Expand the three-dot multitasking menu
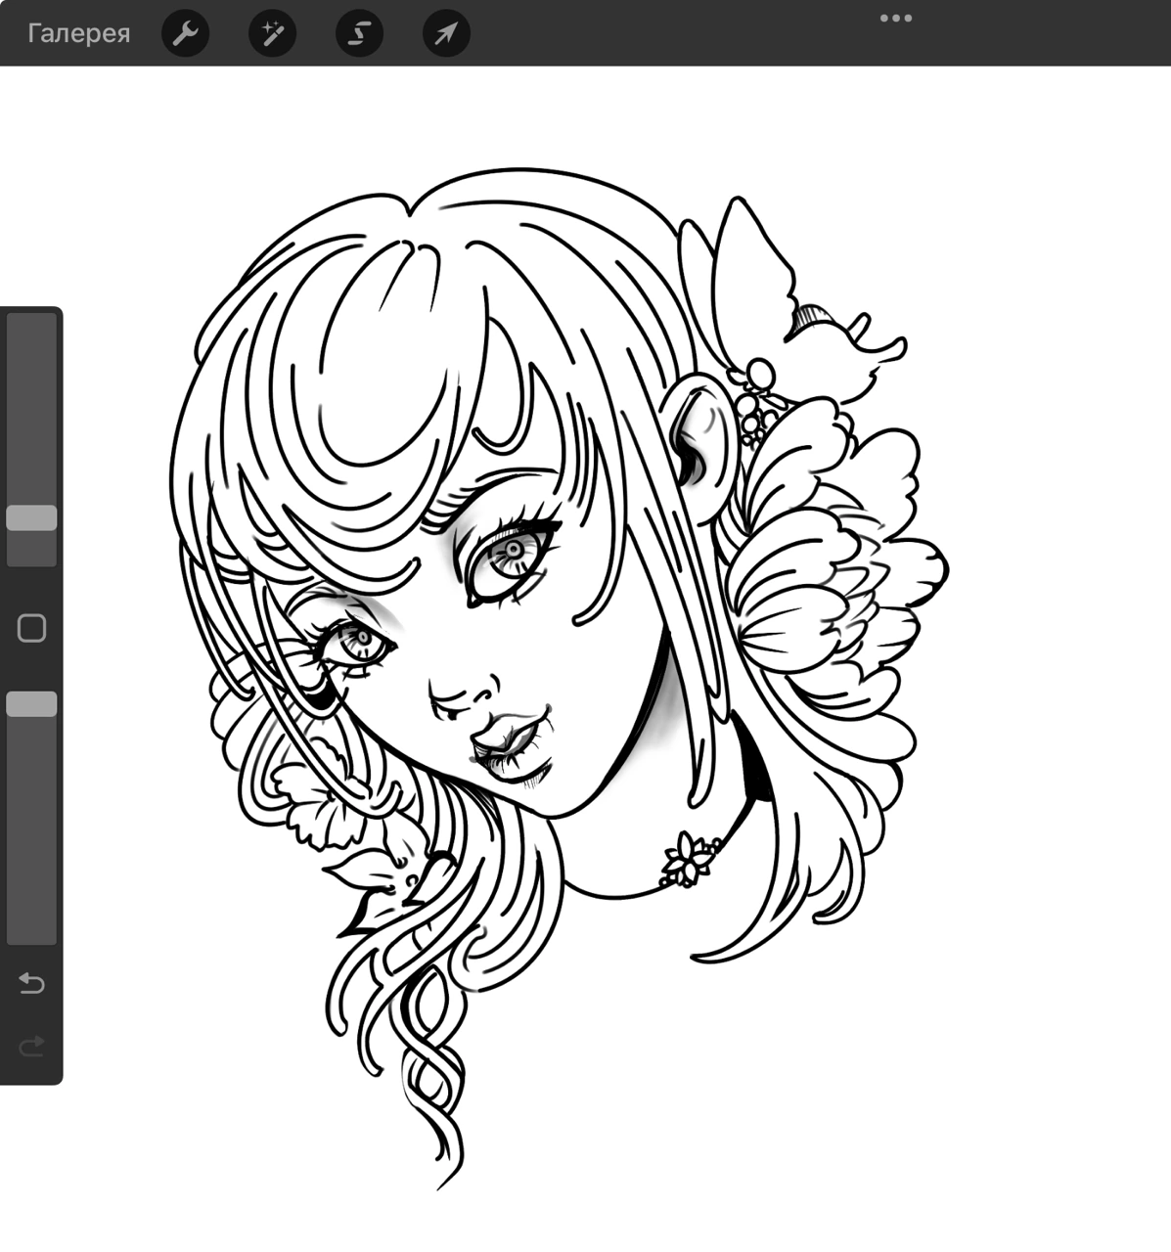The height and width of the screenshot is (1252, 1171). 895,18
